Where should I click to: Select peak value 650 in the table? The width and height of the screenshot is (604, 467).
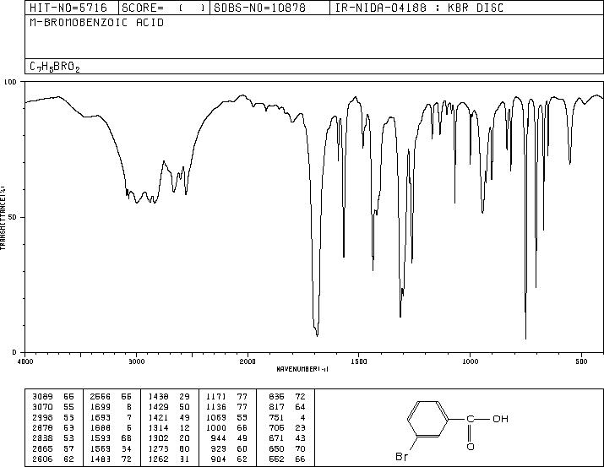click(276, 448)
